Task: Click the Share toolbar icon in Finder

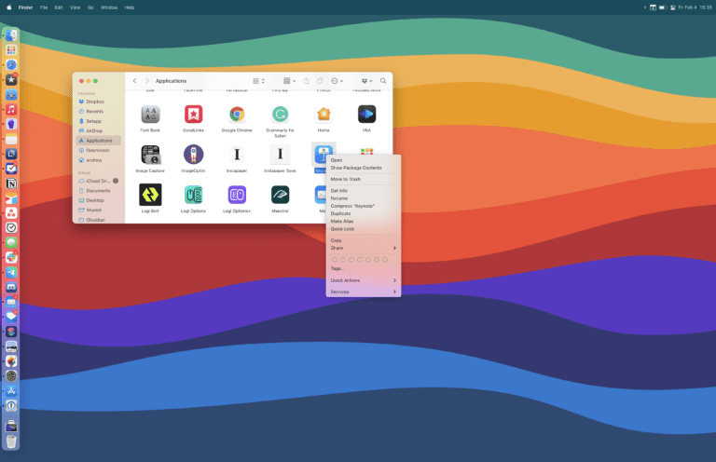Action: (x=306, y=81)
